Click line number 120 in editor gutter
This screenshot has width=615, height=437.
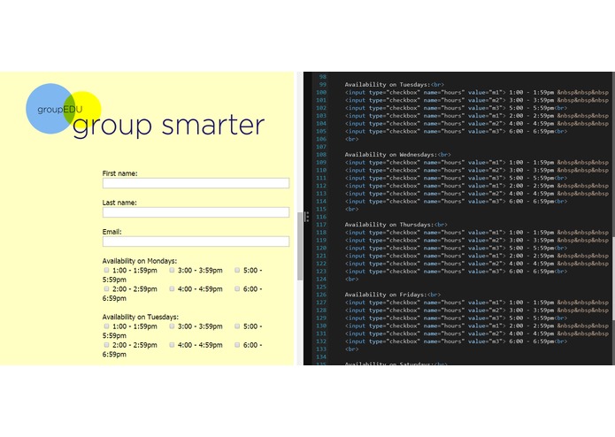(321, 248)
